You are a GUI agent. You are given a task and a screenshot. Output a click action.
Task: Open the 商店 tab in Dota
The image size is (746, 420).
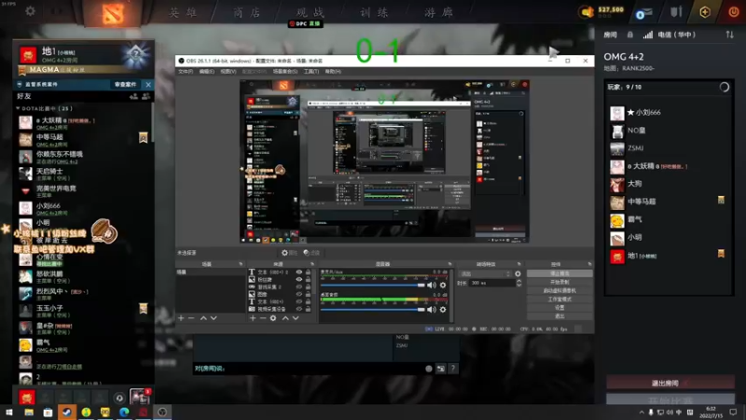(x=247, y=12)
